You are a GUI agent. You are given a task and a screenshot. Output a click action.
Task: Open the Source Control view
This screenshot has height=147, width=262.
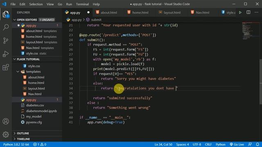[6, 40]
